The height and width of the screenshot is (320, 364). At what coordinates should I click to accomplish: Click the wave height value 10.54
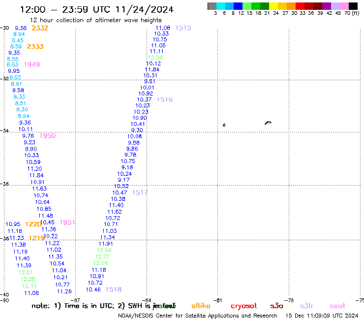pos(57,263)
